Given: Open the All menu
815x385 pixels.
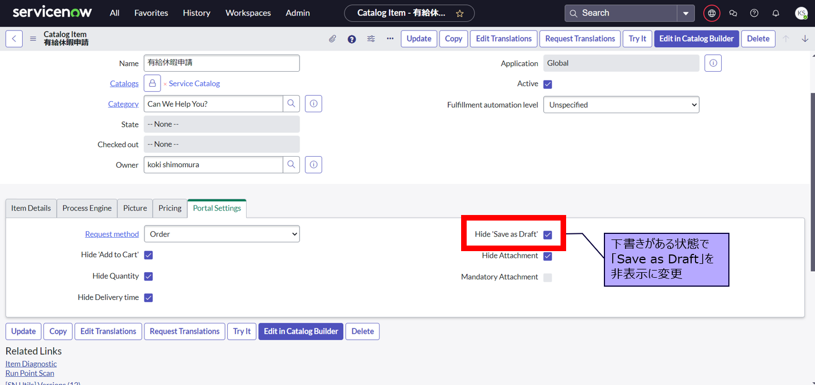Looking at the screenshot, I should (x=114, y=13).
